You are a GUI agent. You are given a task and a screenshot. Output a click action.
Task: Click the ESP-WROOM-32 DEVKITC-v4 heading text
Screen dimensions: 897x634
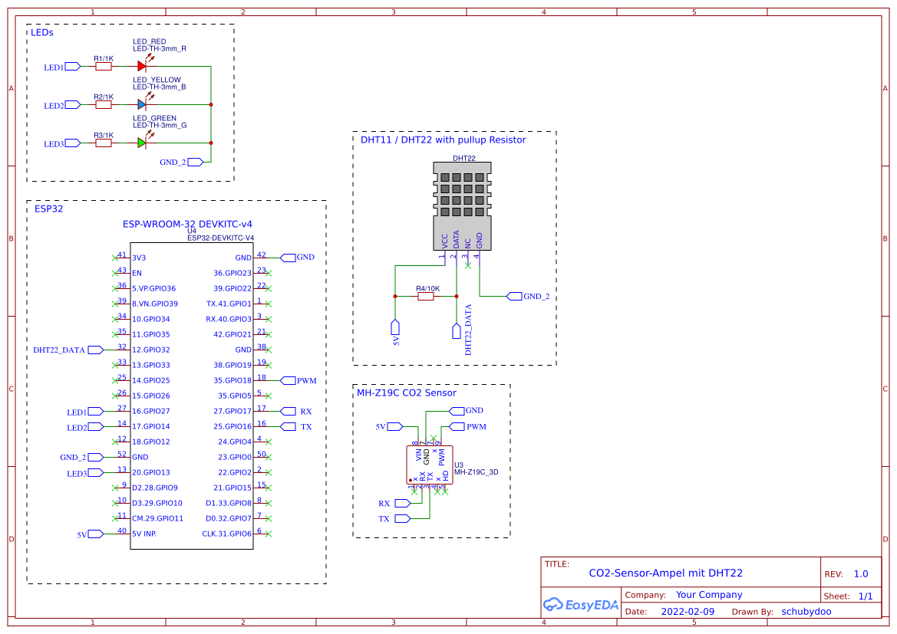point(188,225)
